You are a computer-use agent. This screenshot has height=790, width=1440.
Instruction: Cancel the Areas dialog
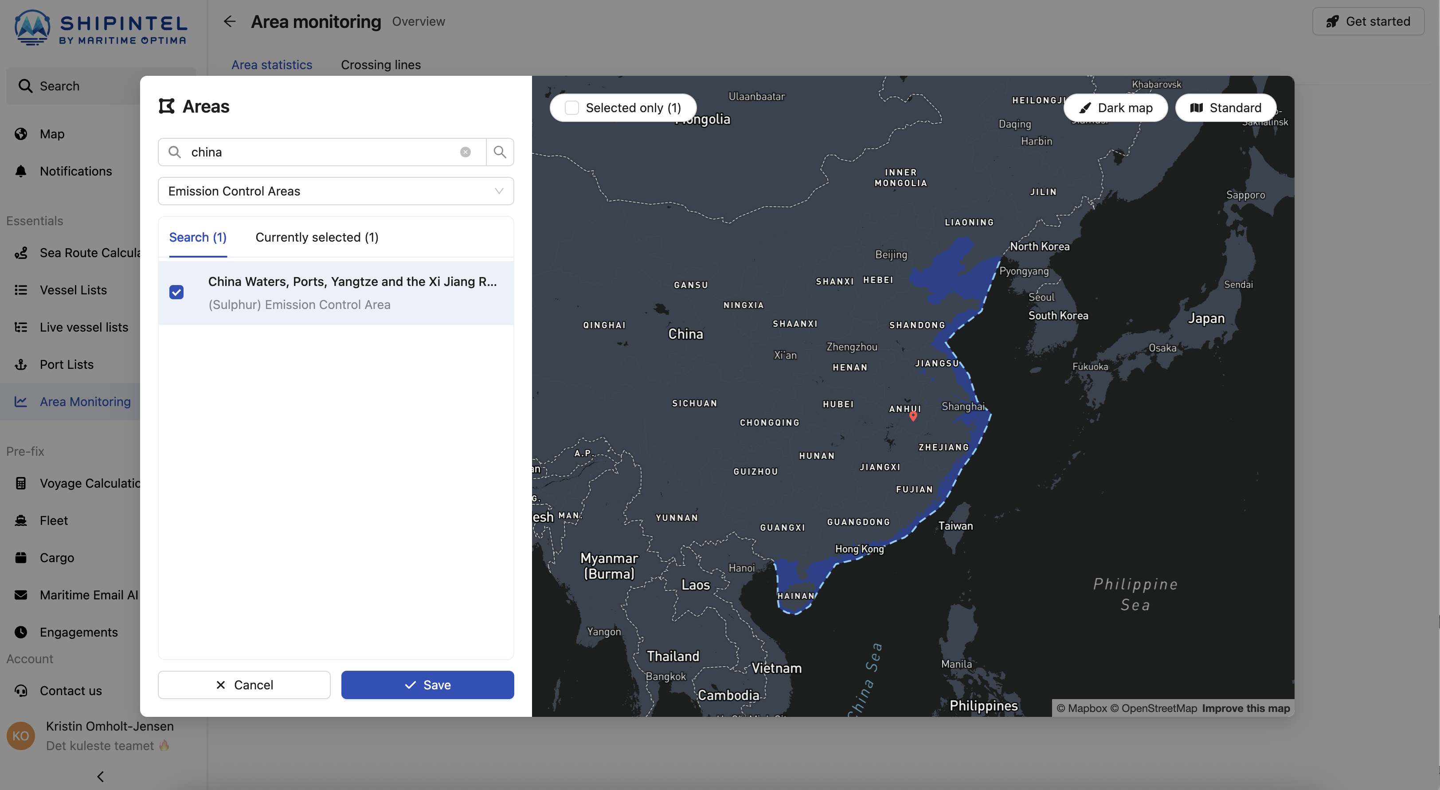coord(244,685)
